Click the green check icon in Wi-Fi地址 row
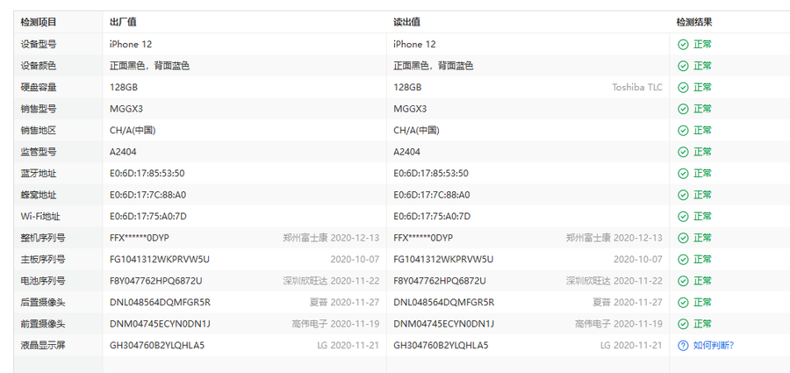The image size is (790, 373). tap(683, 216)
